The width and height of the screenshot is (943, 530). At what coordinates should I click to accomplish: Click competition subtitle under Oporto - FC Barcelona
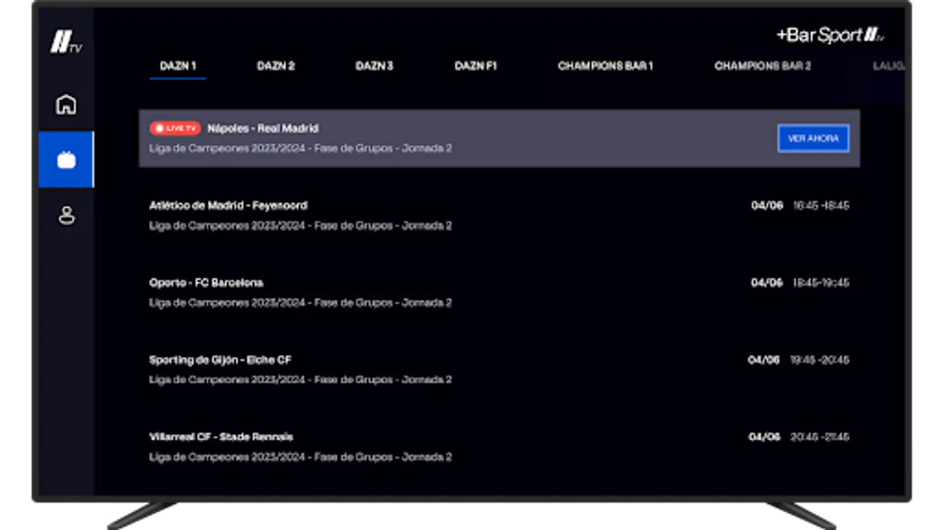[301, 303]
